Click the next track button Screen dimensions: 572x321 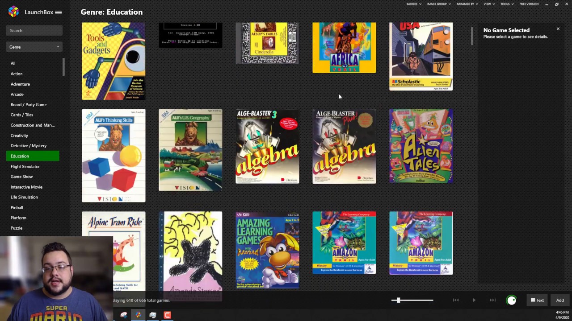click(x=492, y=300)
